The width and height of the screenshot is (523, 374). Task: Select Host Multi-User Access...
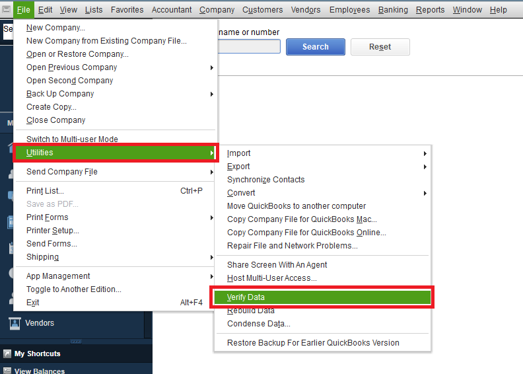pyautogui.click(x=322, y=278)
